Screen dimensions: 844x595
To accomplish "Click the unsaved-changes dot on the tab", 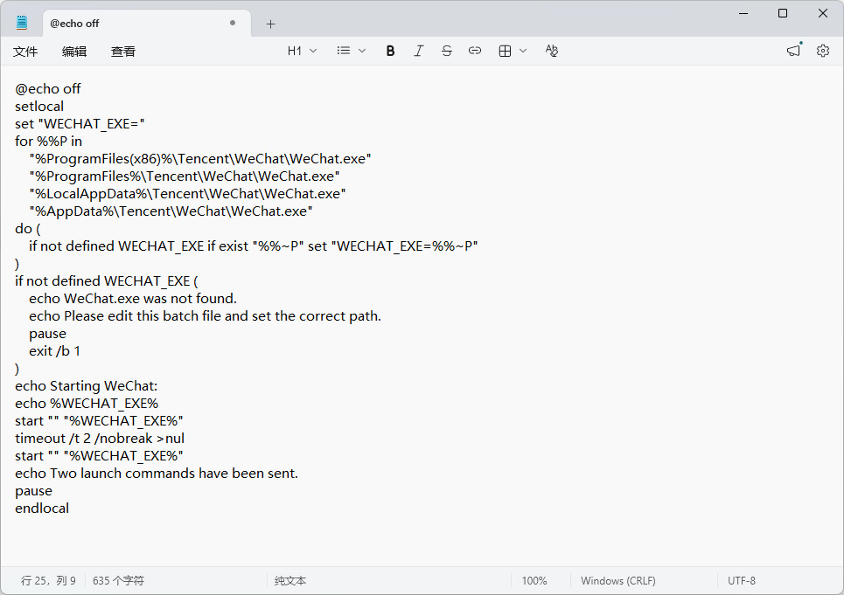I will (x=233, y=23).
